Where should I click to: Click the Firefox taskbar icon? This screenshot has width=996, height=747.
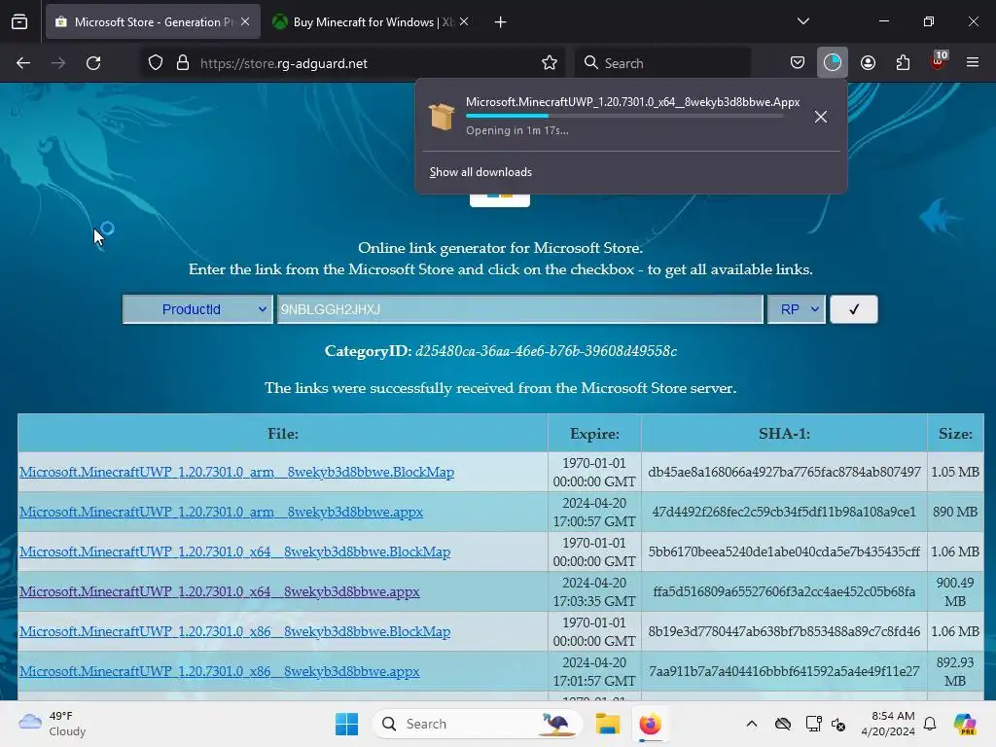click(651, 724)
